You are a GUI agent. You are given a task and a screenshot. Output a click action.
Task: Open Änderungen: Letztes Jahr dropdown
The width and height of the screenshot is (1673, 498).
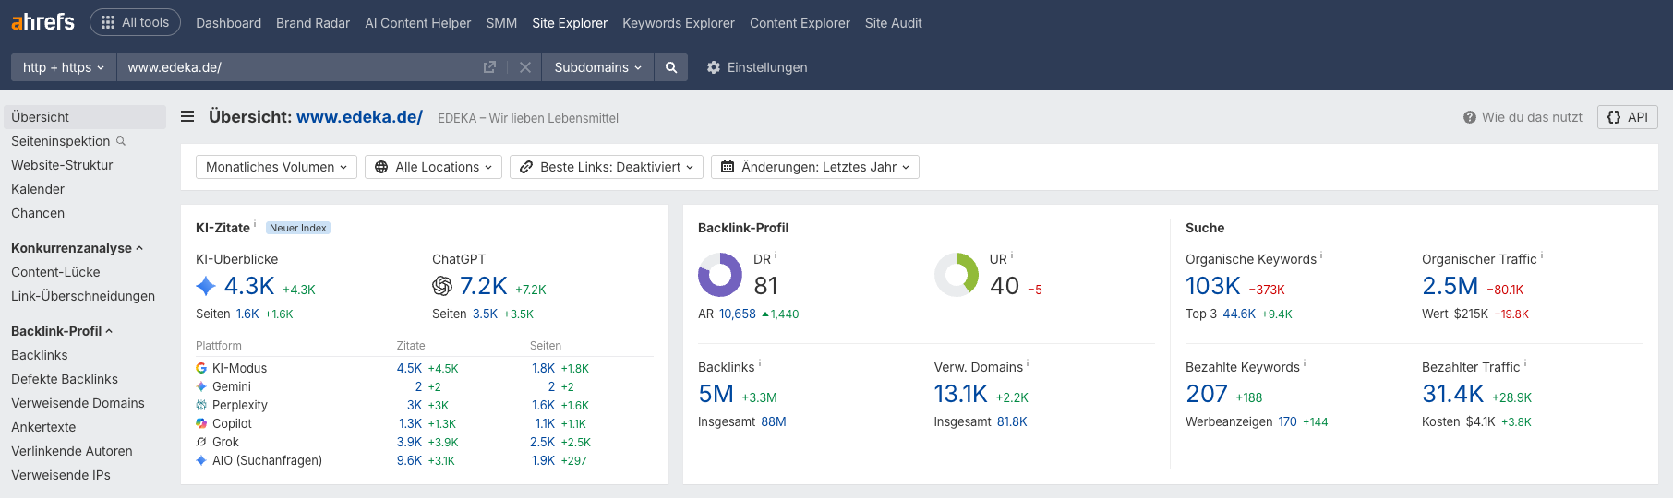pos(815,167)
